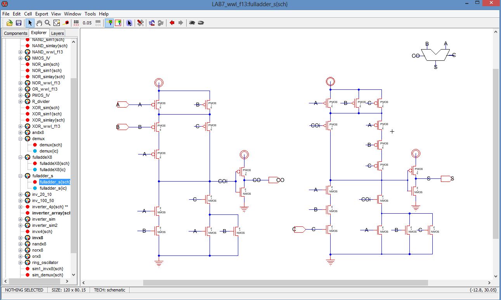Screen dimensions: 501x300
Task: Go back with the red arrow
Action: click(172, 23)
